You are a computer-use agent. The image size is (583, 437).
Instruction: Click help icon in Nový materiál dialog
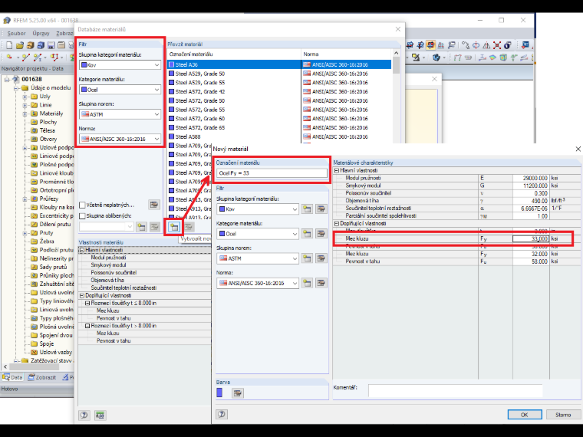coord(222,414)
